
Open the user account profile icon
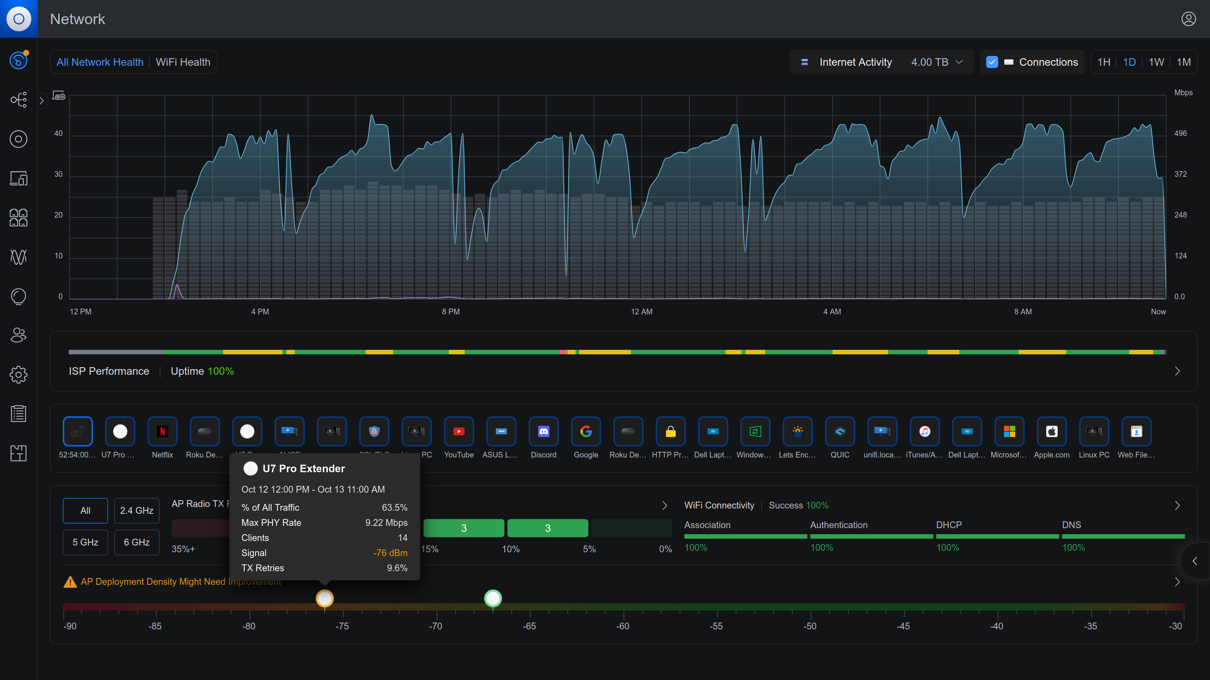[1188, 19]
